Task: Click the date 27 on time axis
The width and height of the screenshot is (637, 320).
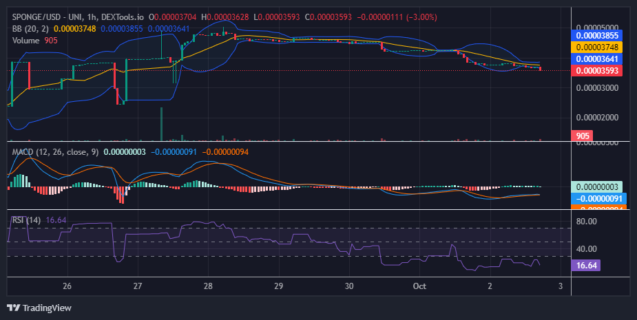Action: click(138, 286)
